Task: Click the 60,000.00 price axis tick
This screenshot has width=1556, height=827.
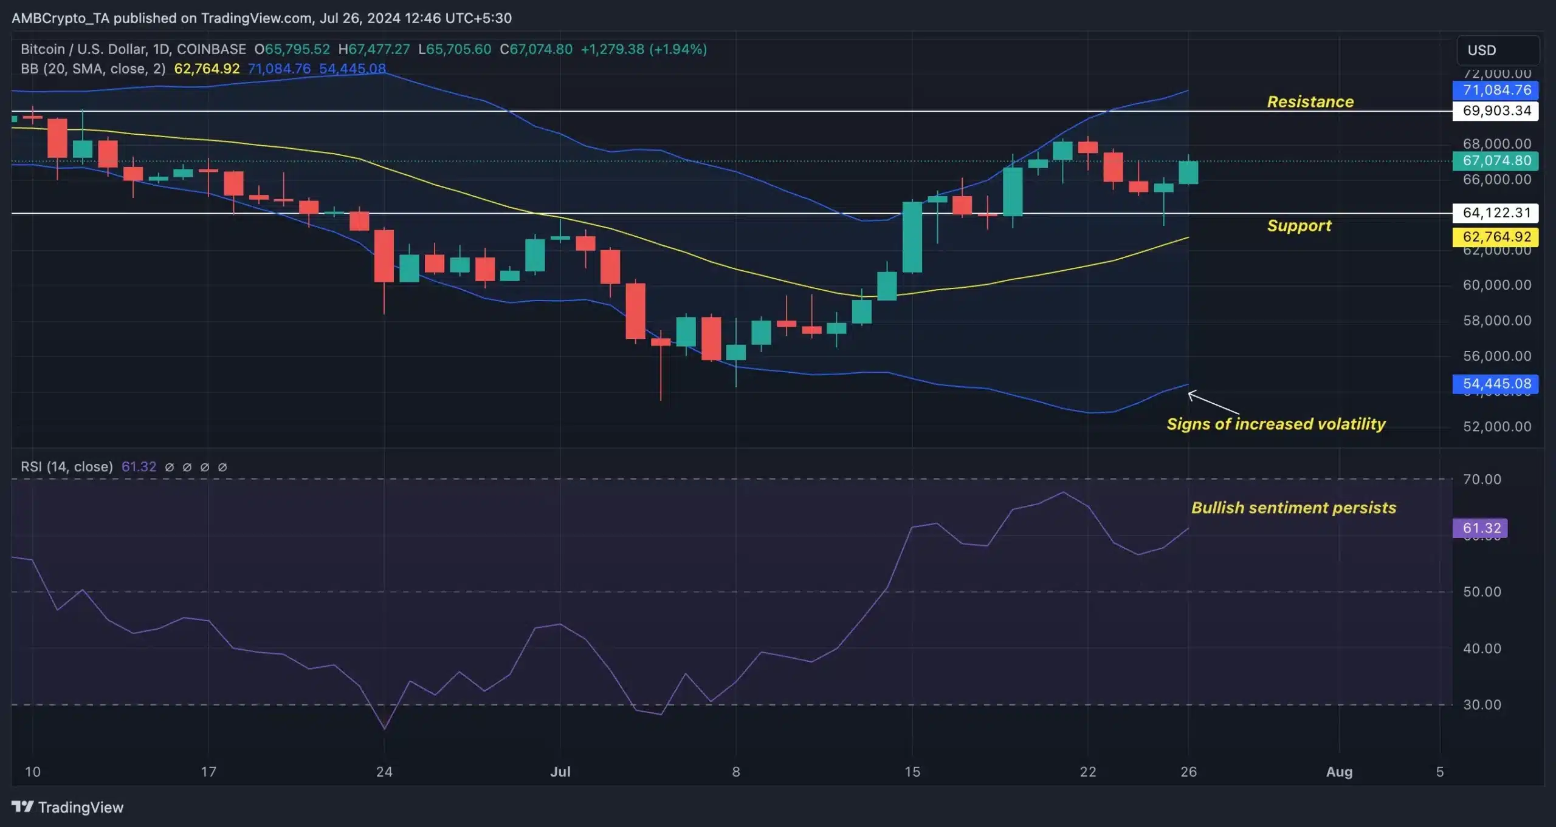Action: pyautogui.click(x=1497, y=285)
